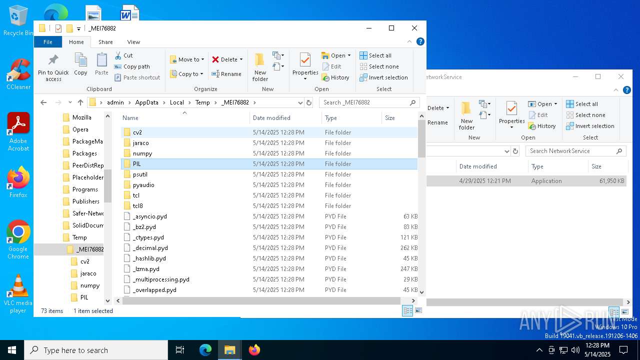Open recent locations dropdown arrow

click(69, 102)
